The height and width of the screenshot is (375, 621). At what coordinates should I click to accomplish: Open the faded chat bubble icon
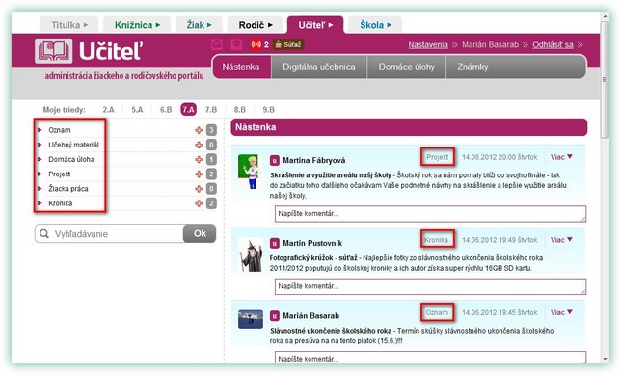pos(236,44)
